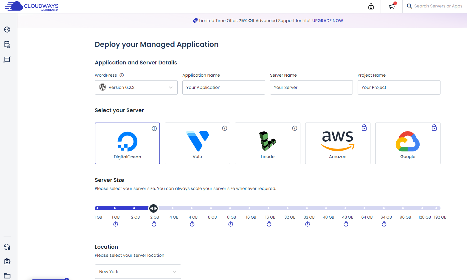Select the Linode server provider

268,143
